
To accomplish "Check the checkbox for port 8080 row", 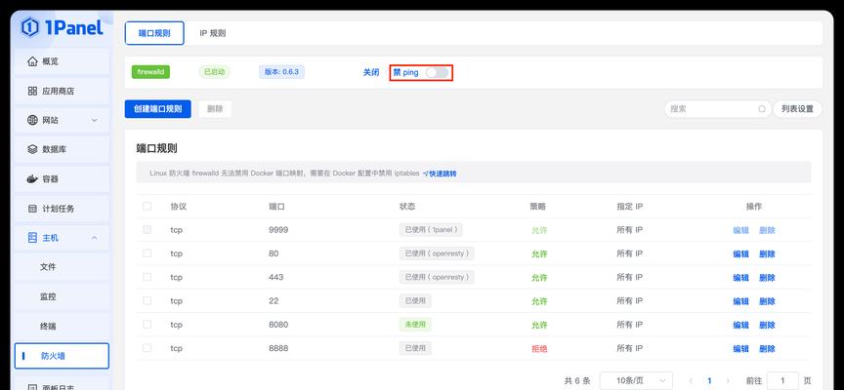I will coord(147,325).
